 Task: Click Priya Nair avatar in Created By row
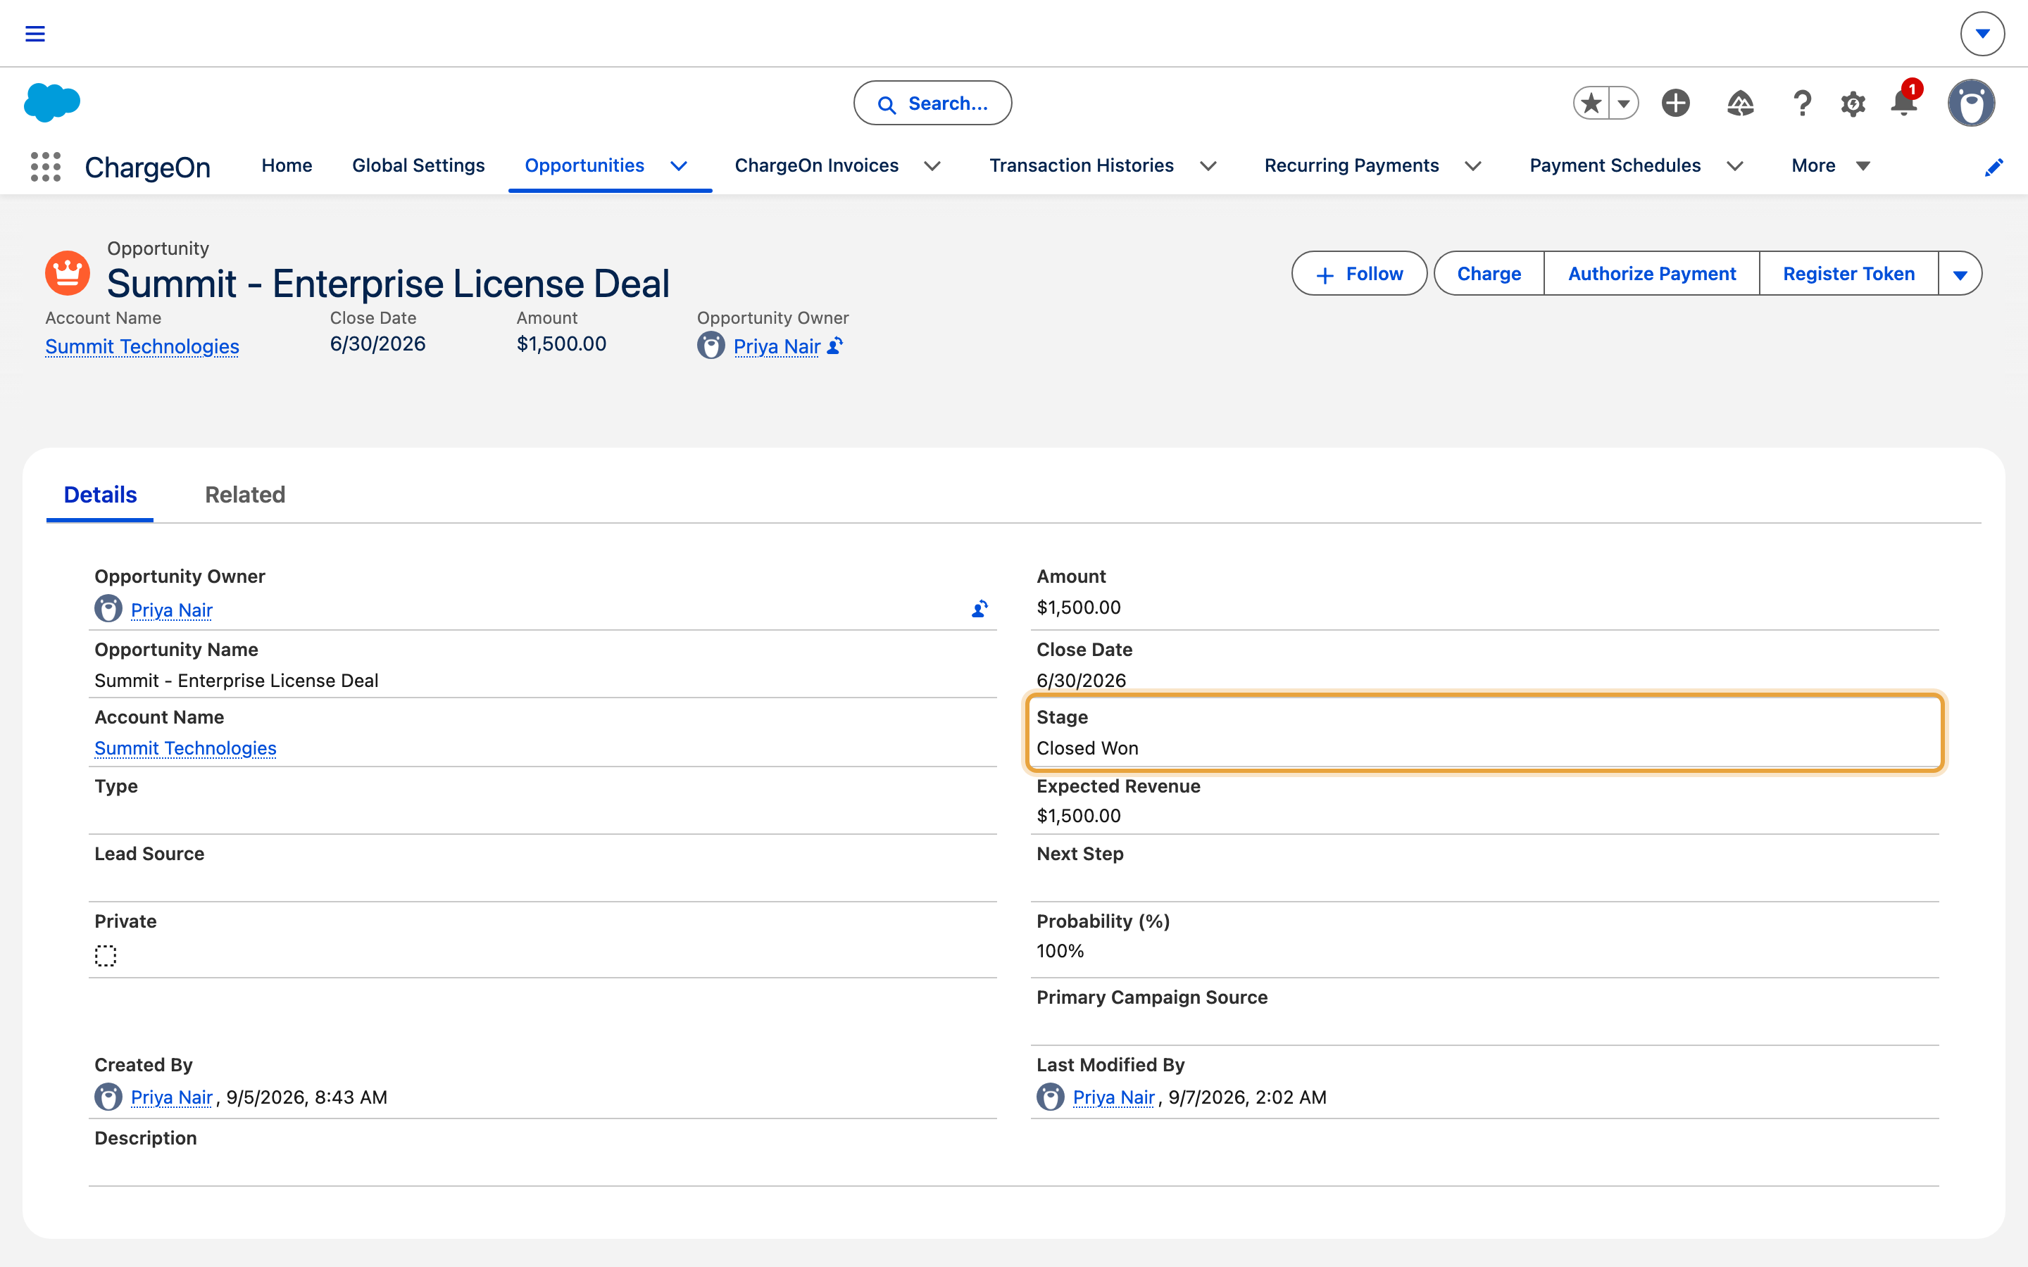108,1096
